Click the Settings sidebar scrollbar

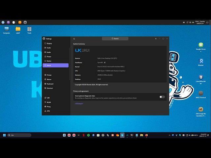(x=70, y=64)
